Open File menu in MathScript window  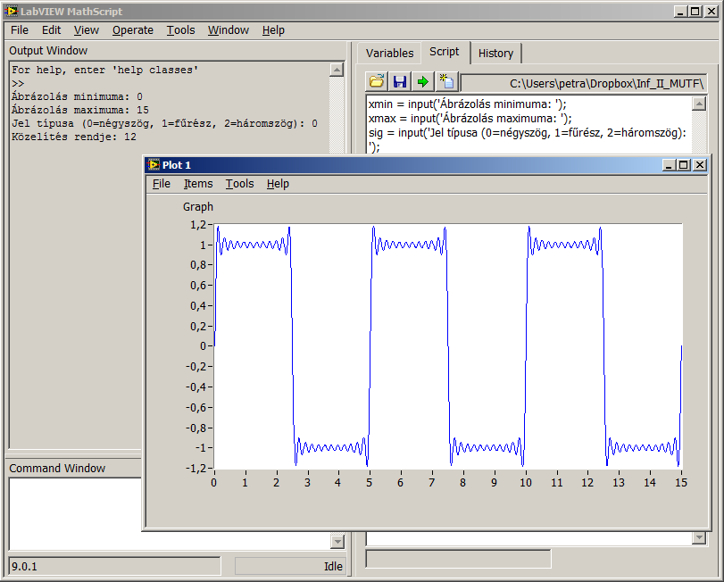(x=20, y=30)
